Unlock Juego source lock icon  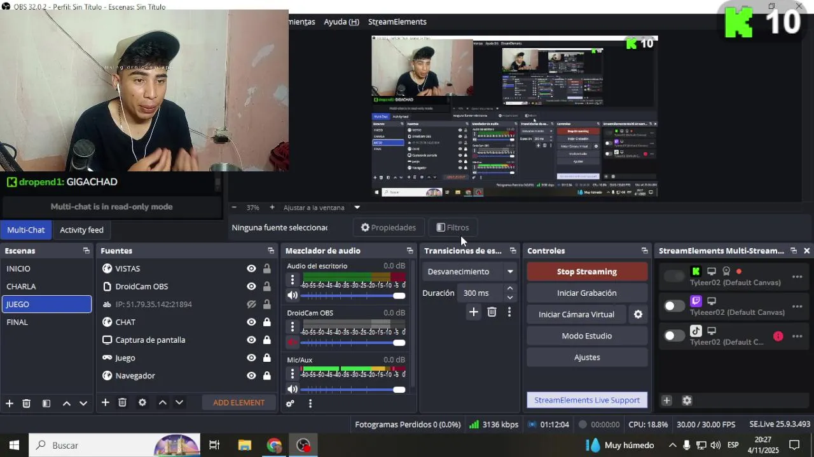(x=267, y=357)
